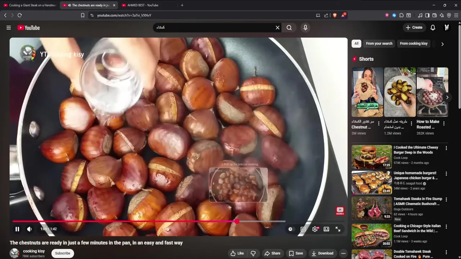Like the chestnuts video
Image resolution: width=461 pixels, height=259 pixels.
pos(237,253)
